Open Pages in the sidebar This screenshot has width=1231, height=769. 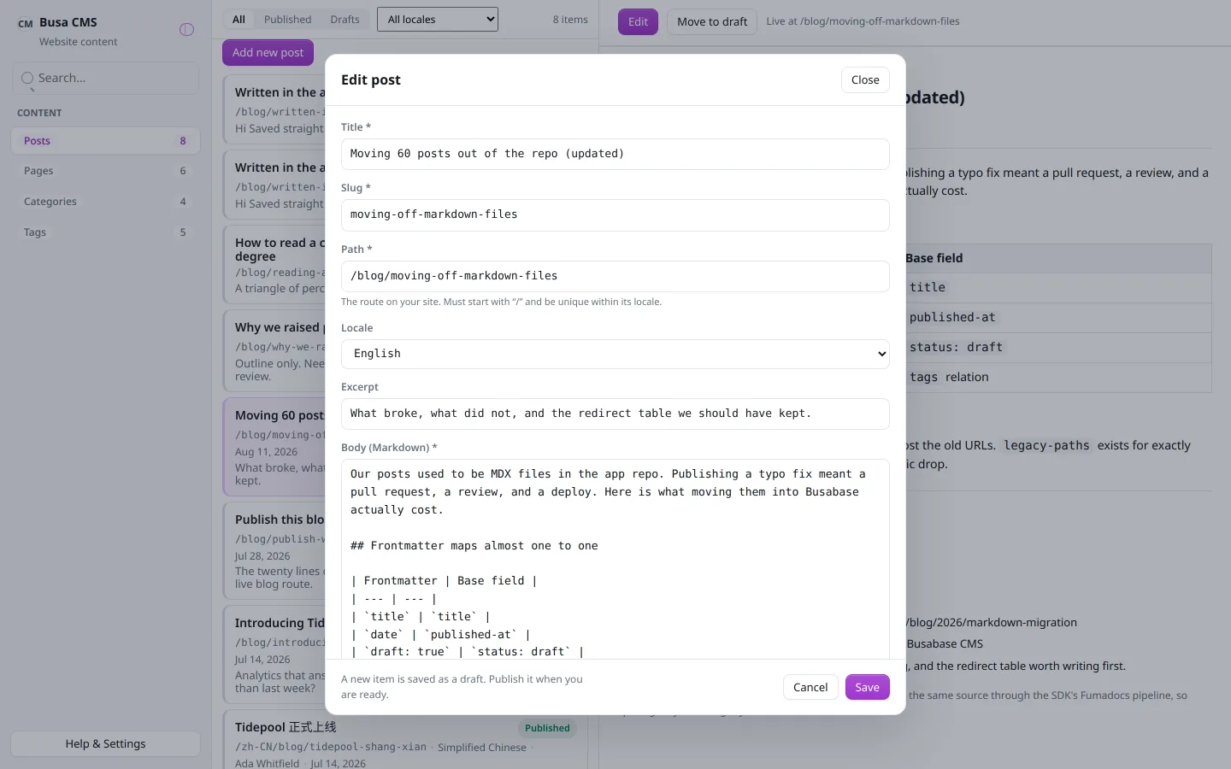[x=105, y=171]
